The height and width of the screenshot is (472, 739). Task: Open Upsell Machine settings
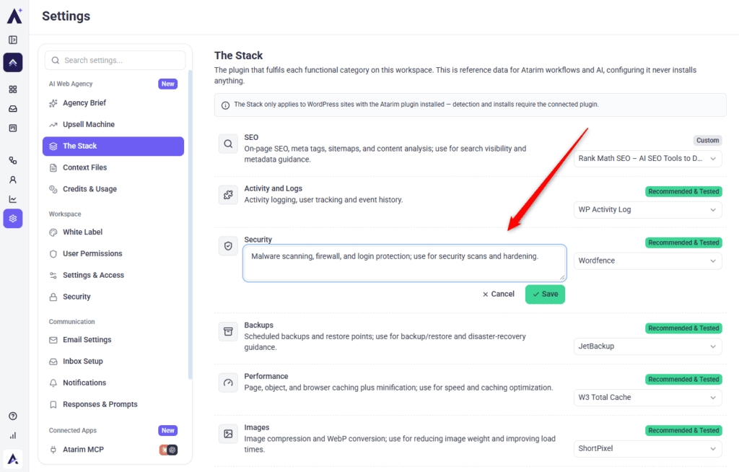pos(113,124)
